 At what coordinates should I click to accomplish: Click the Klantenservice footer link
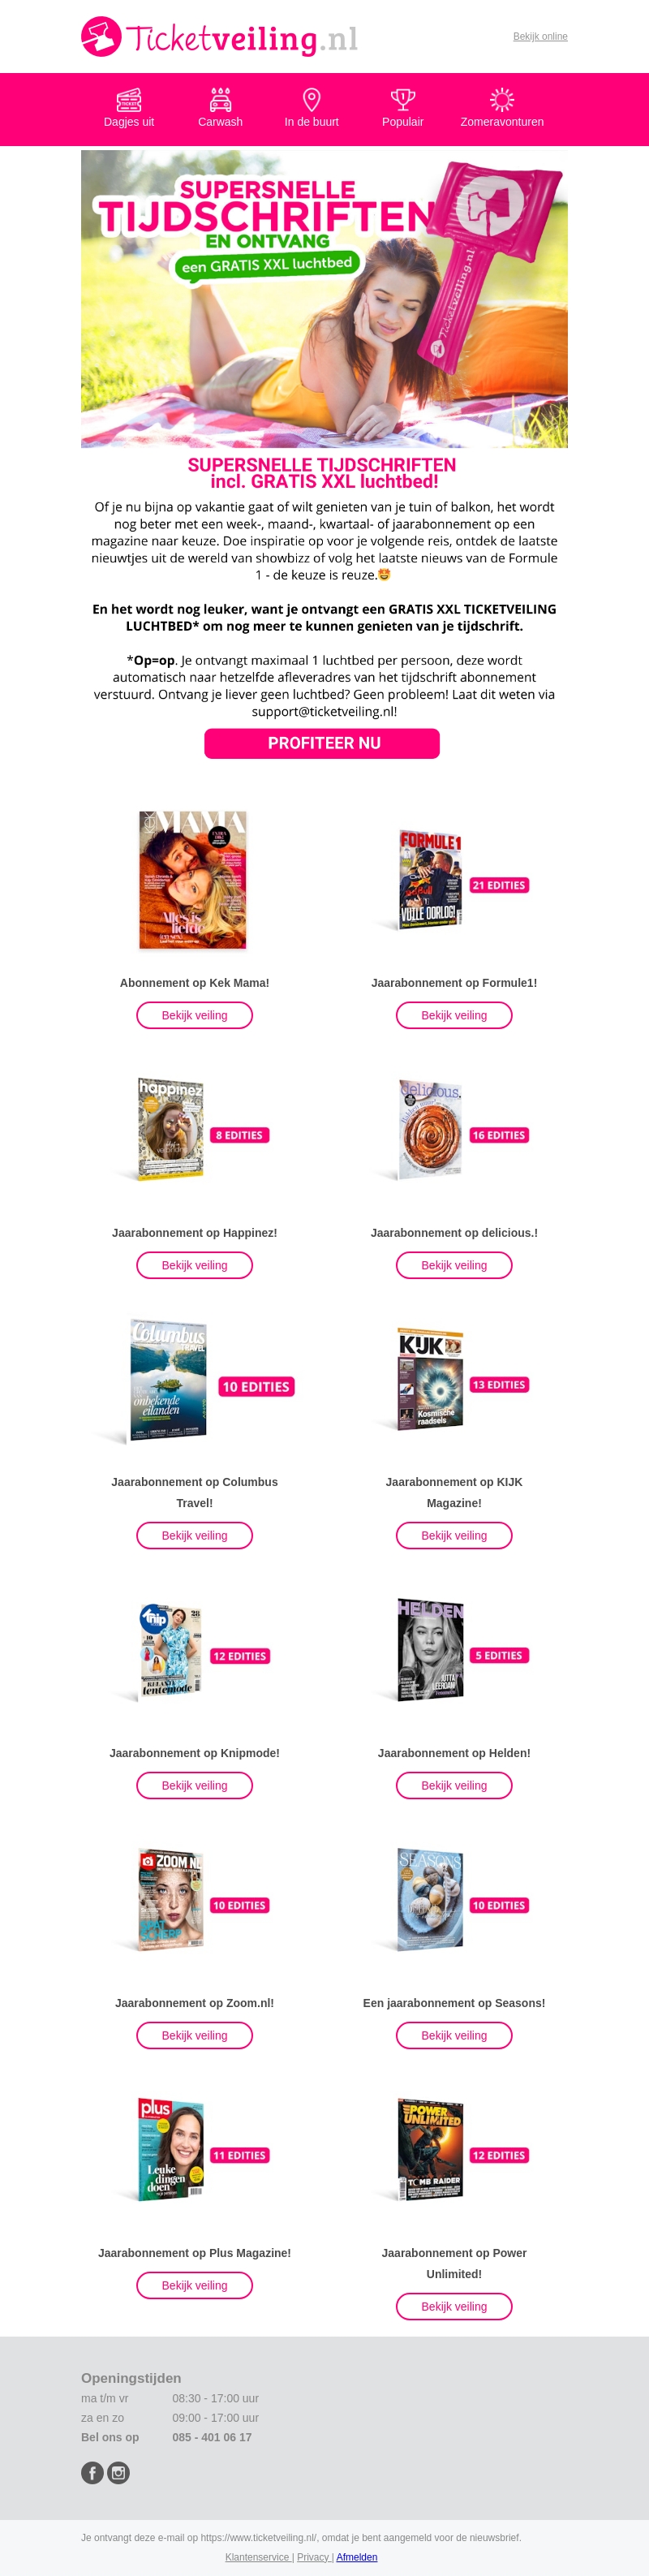coord(257,2557)
